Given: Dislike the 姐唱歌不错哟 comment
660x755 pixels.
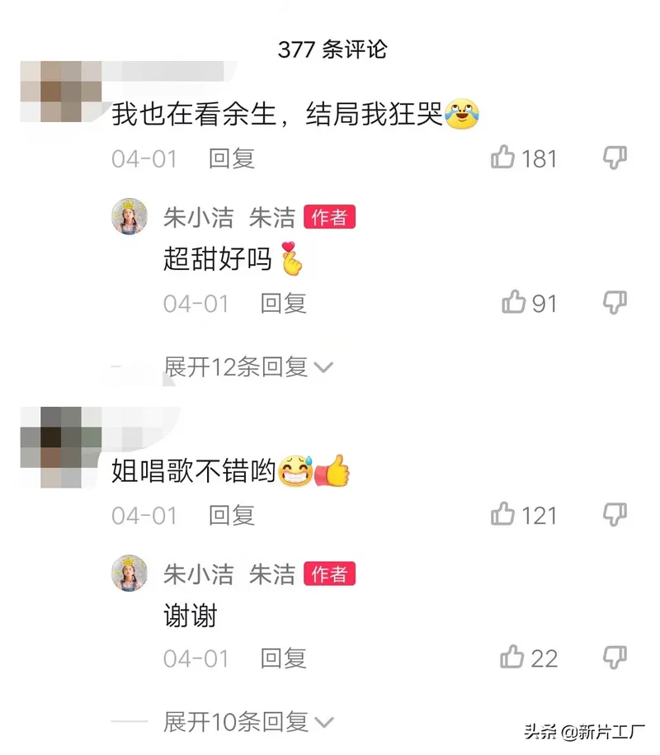Looking at the screenshot, I should pos(615,514).
